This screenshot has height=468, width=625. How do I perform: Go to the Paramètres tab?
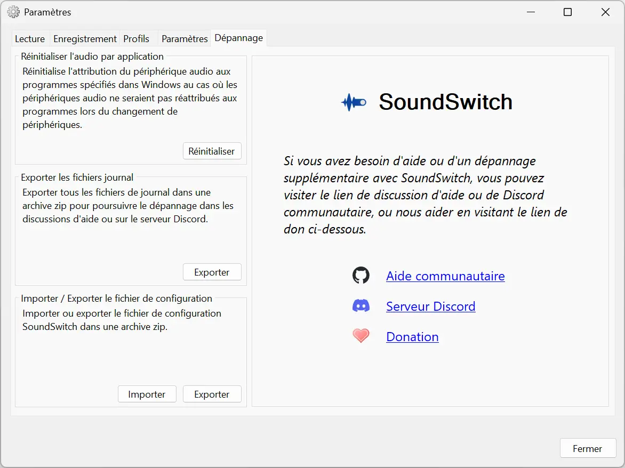[x=185, y=38]
